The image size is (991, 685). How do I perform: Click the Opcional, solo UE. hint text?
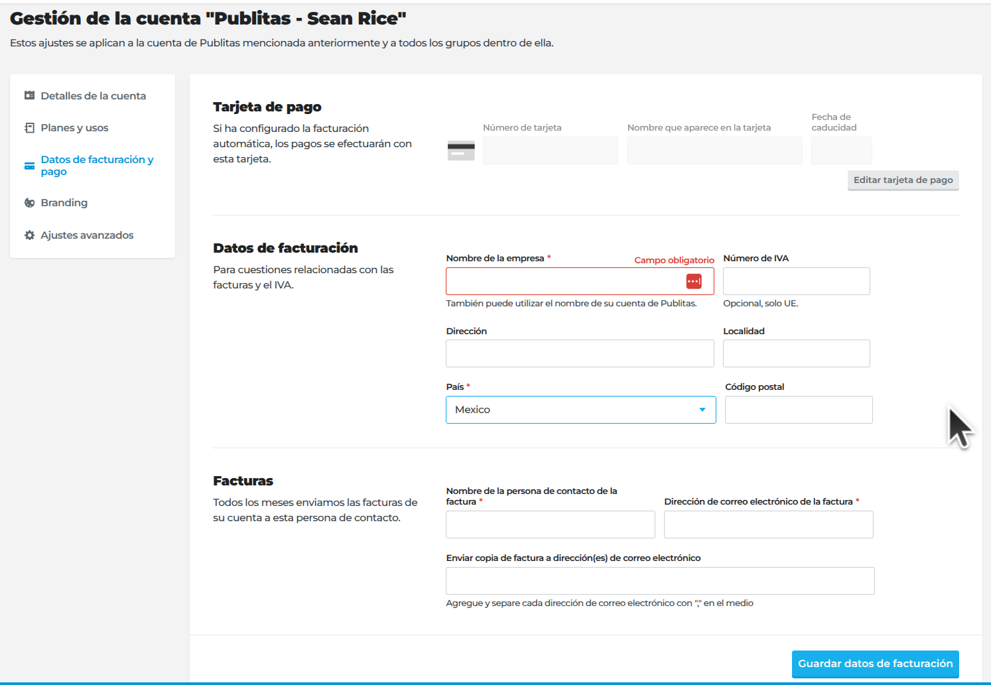pyautogui.click(x=761, y=304)
